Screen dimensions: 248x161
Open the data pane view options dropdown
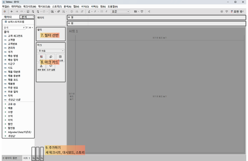(31, 27)
